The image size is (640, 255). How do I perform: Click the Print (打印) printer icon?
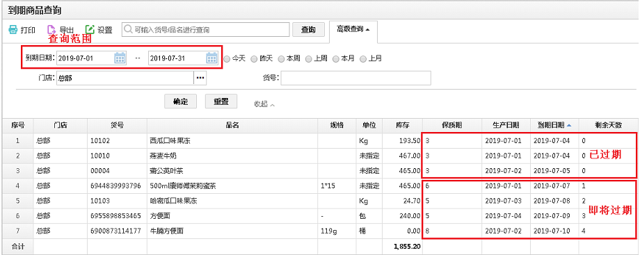(x=13, y=30)
